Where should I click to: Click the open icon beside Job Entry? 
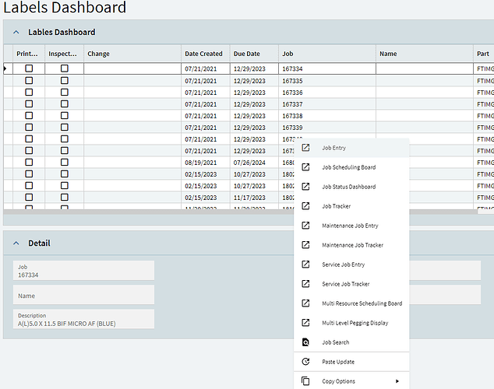pos(305,148)
